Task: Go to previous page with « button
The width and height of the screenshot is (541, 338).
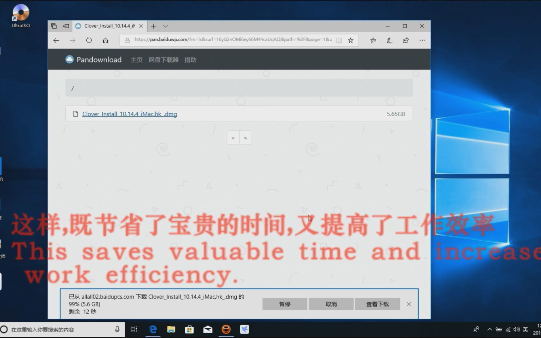Action: 233,138
